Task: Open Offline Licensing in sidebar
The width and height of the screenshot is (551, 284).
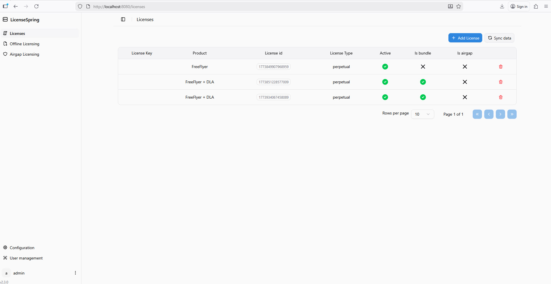Action: click(x=25, y=44)
